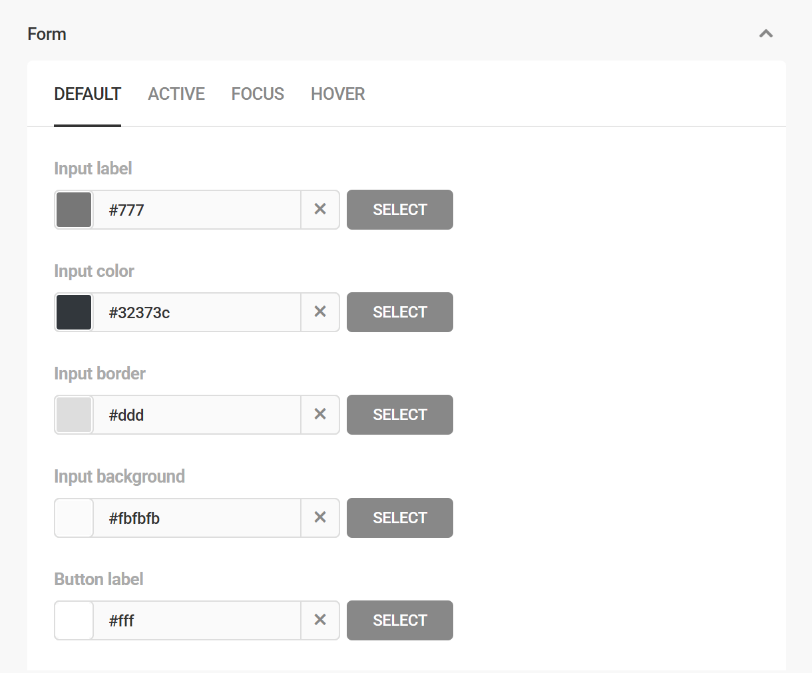The image size is (812, 673).
Task: Clear the Input label color value
Action: (320, 210)
